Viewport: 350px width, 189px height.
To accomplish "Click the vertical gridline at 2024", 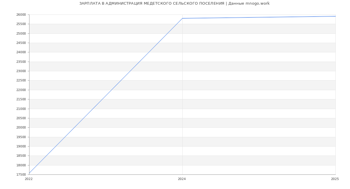I will pos(182,96).
